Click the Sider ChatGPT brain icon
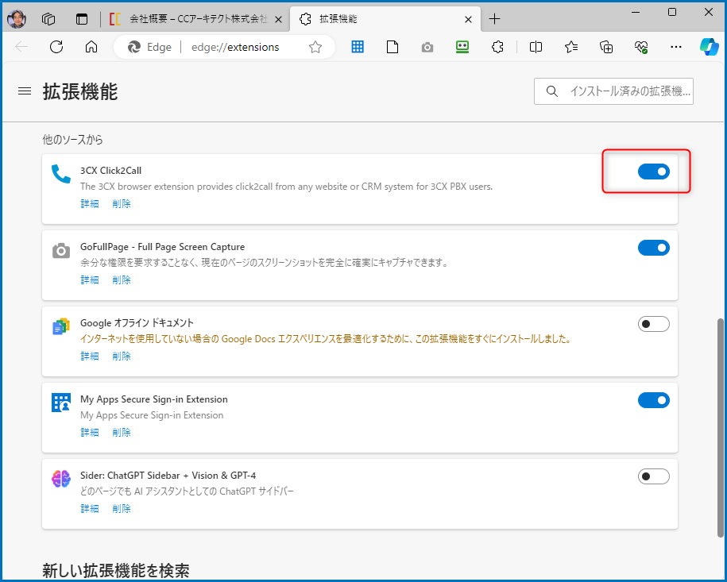The width and height of the screenshot is (727, 582). tap(60, 479)
